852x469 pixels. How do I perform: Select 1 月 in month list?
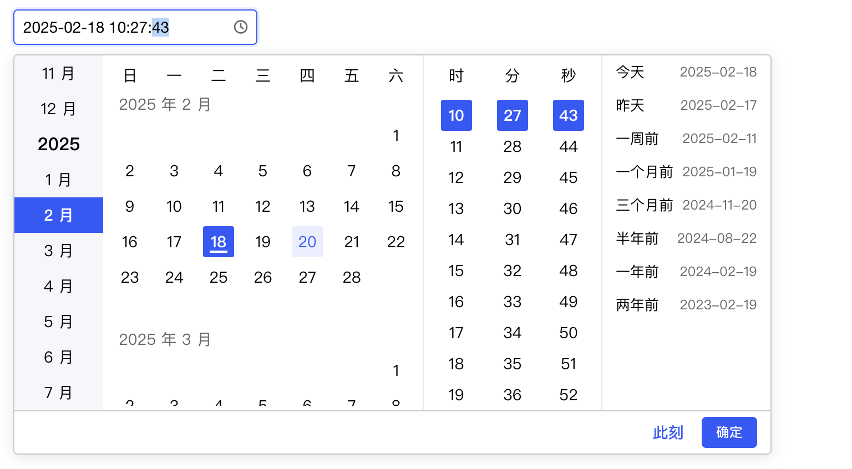(59, 180)
